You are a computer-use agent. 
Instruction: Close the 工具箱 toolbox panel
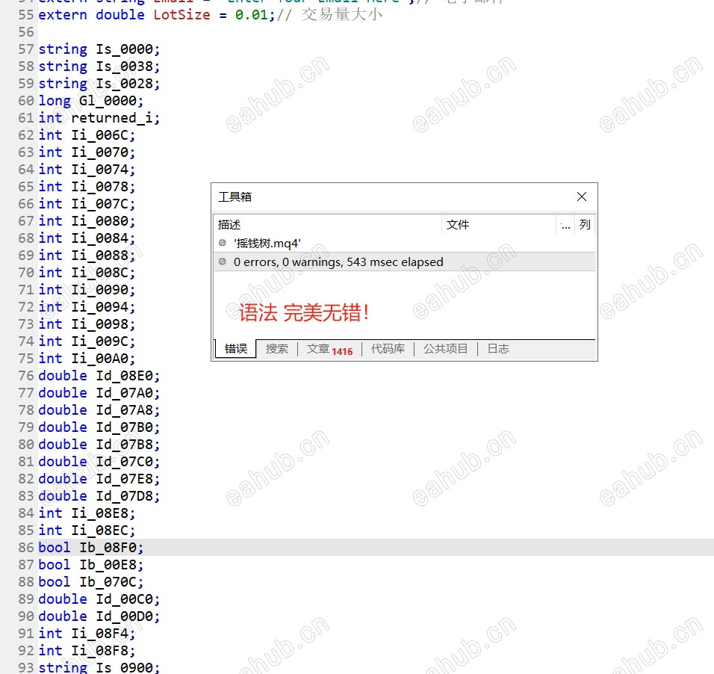pos(582,197)
